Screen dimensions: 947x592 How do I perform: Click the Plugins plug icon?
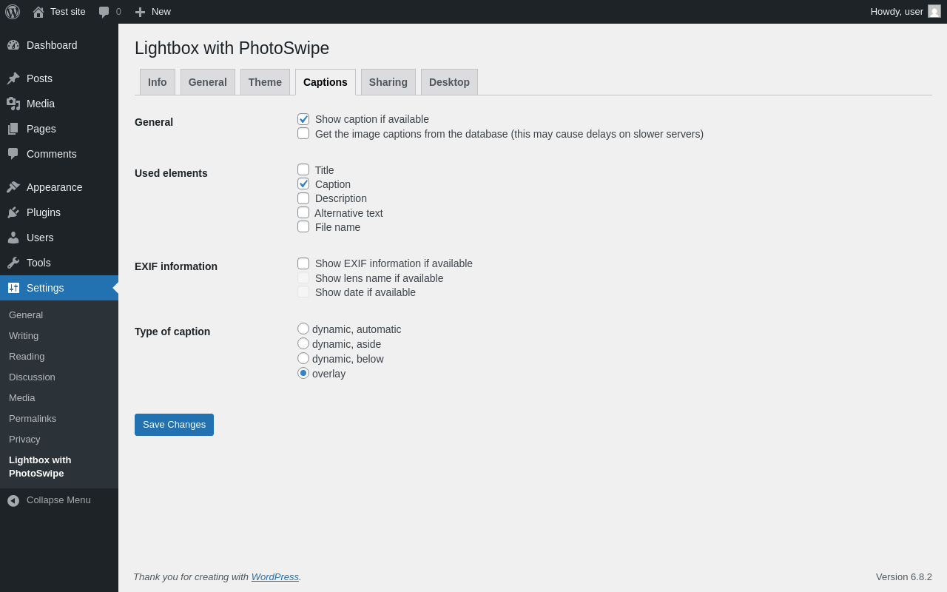tap(13, 212)
